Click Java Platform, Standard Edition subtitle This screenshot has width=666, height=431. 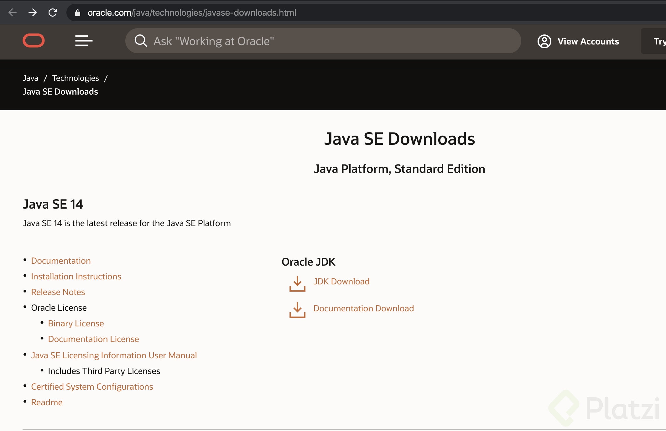pyautogui.click(x=400, y=169)
